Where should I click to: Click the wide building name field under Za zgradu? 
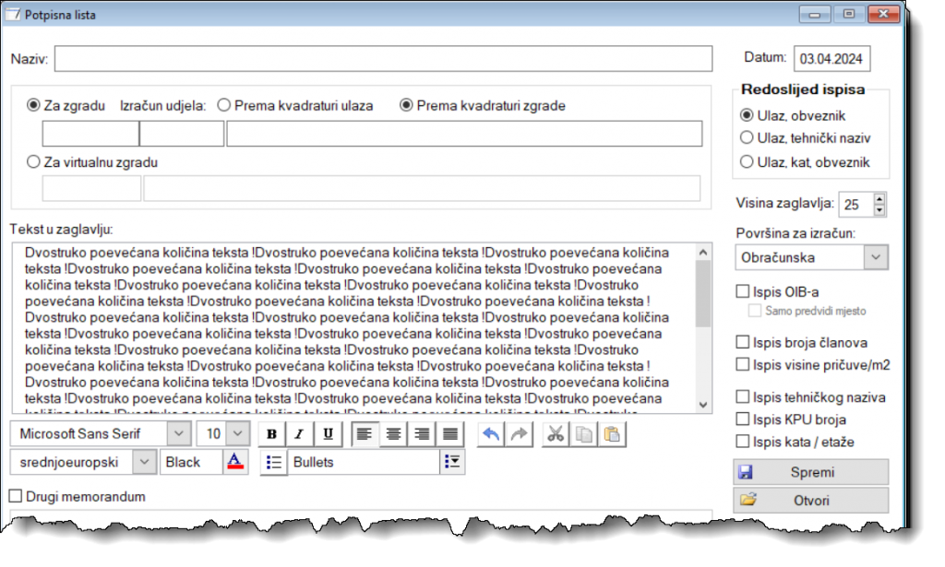[464, 134]
